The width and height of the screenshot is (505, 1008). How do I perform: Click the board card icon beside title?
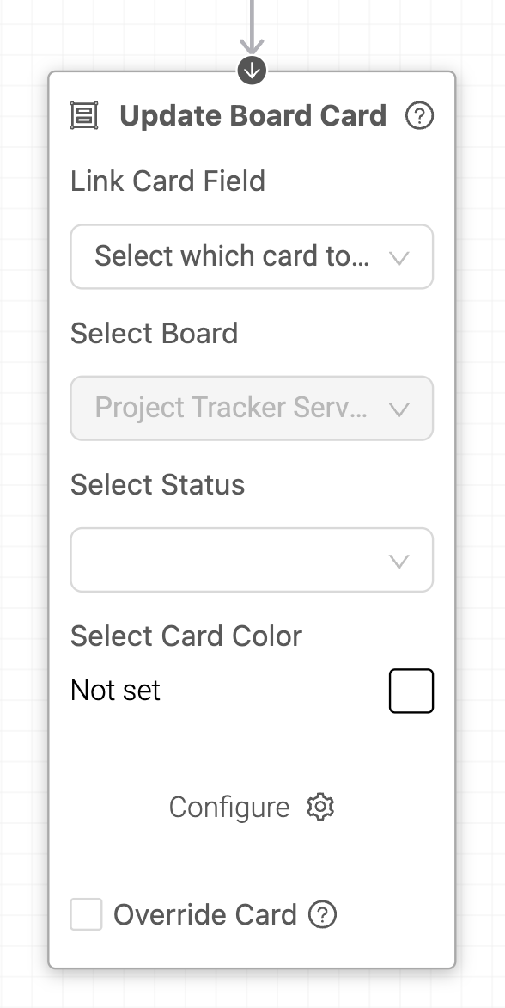pyautogui.click(x=84, y=116)
